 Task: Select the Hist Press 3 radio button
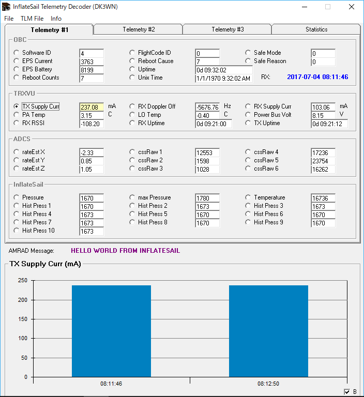[x=248, y=206]
